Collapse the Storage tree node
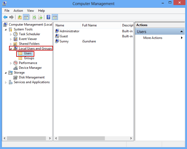 [x=6, y=73]
